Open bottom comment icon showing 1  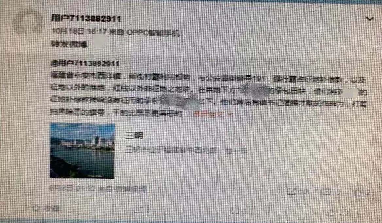[239, 211]
